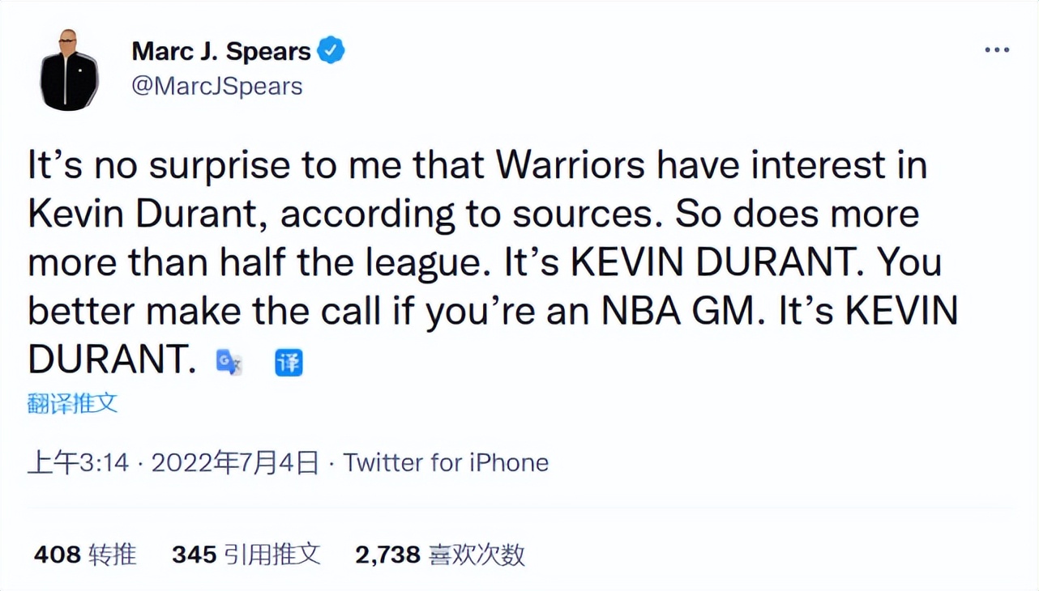Open the 2,738 喜欢次数 likes list
The width and height of the screenshot is (1039, 591).
click(x=440, y=555)
